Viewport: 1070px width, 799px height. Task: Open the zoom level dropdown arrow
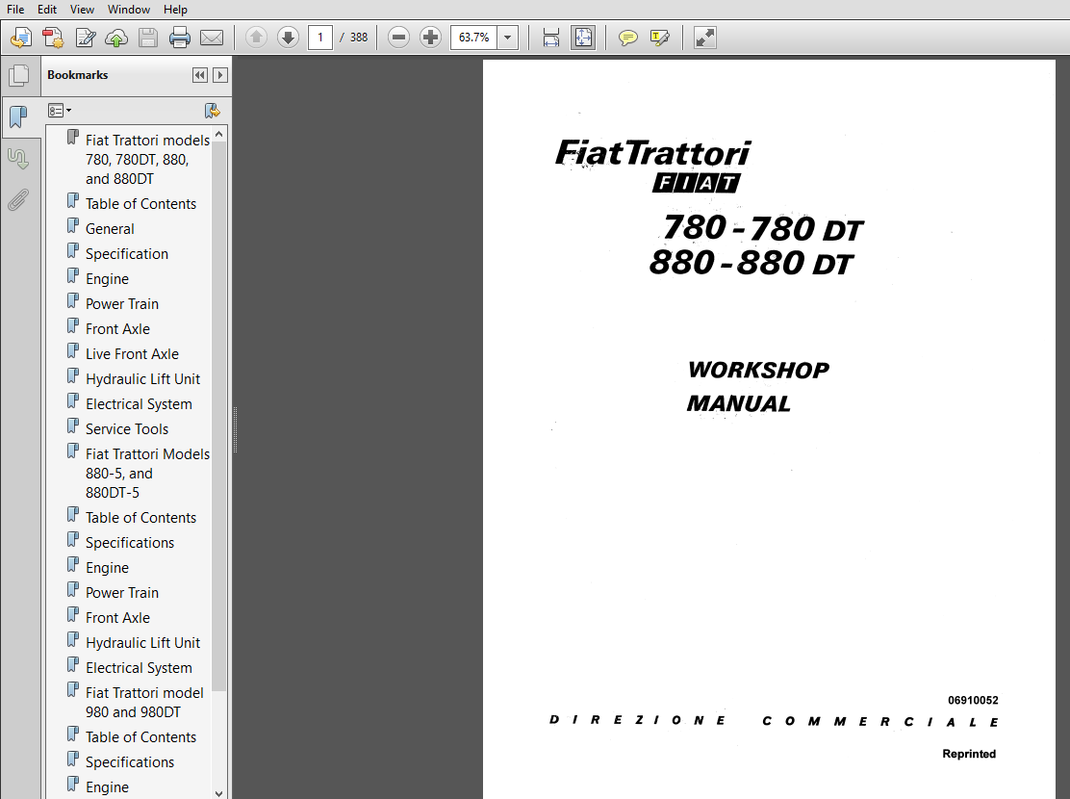click(508, 38)
